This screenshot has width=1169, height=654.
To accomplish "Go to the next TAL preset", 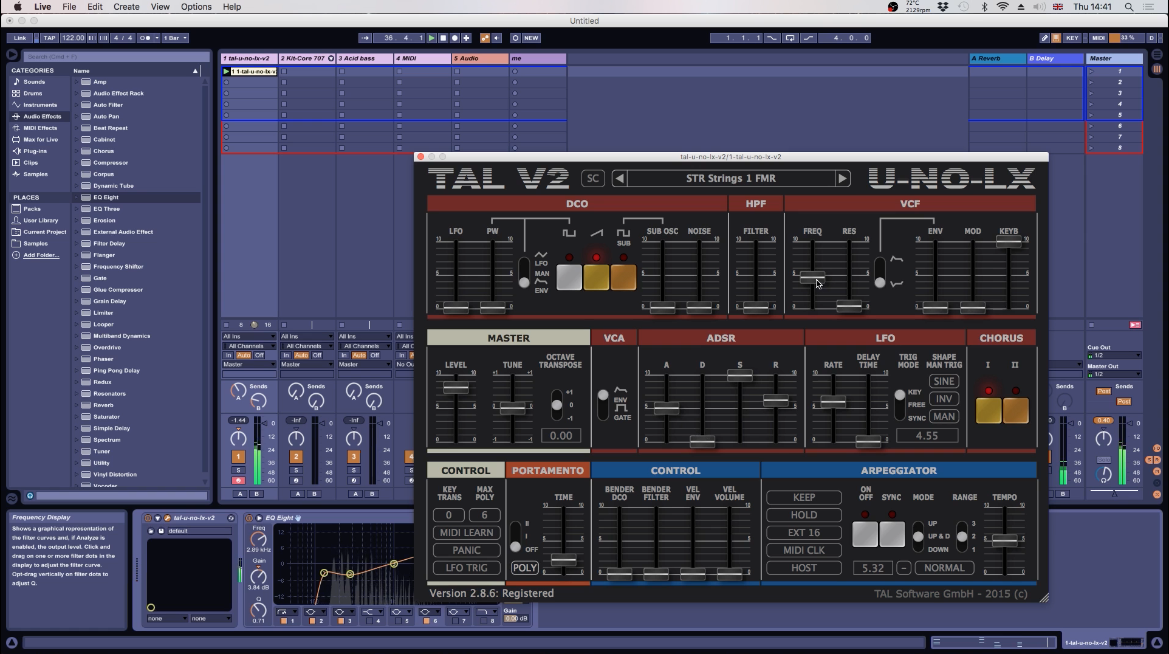I will tap(842, 178).
